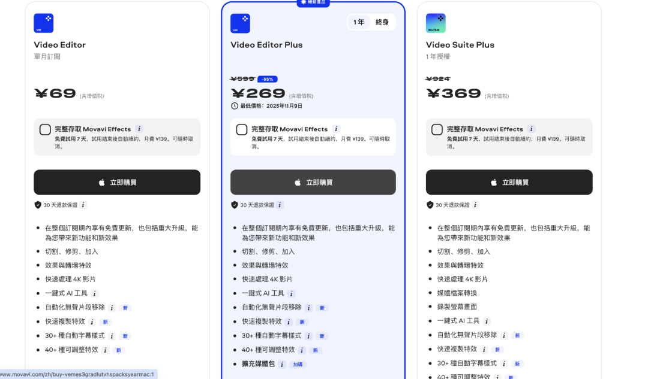Viewport: 648px width, 379px height.
Task: Click the Video Suite Plus app icon
Action: coord(436,23)
